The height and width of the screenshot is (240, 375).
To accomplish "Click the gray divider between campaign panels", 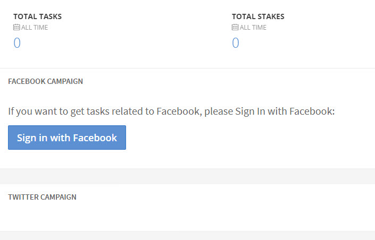I will 187,176.
